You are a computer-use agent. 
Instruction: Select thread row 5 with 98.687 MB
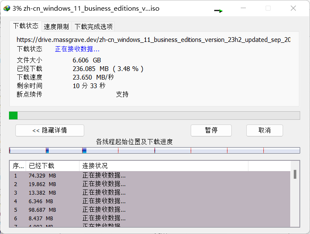(150, 210)
